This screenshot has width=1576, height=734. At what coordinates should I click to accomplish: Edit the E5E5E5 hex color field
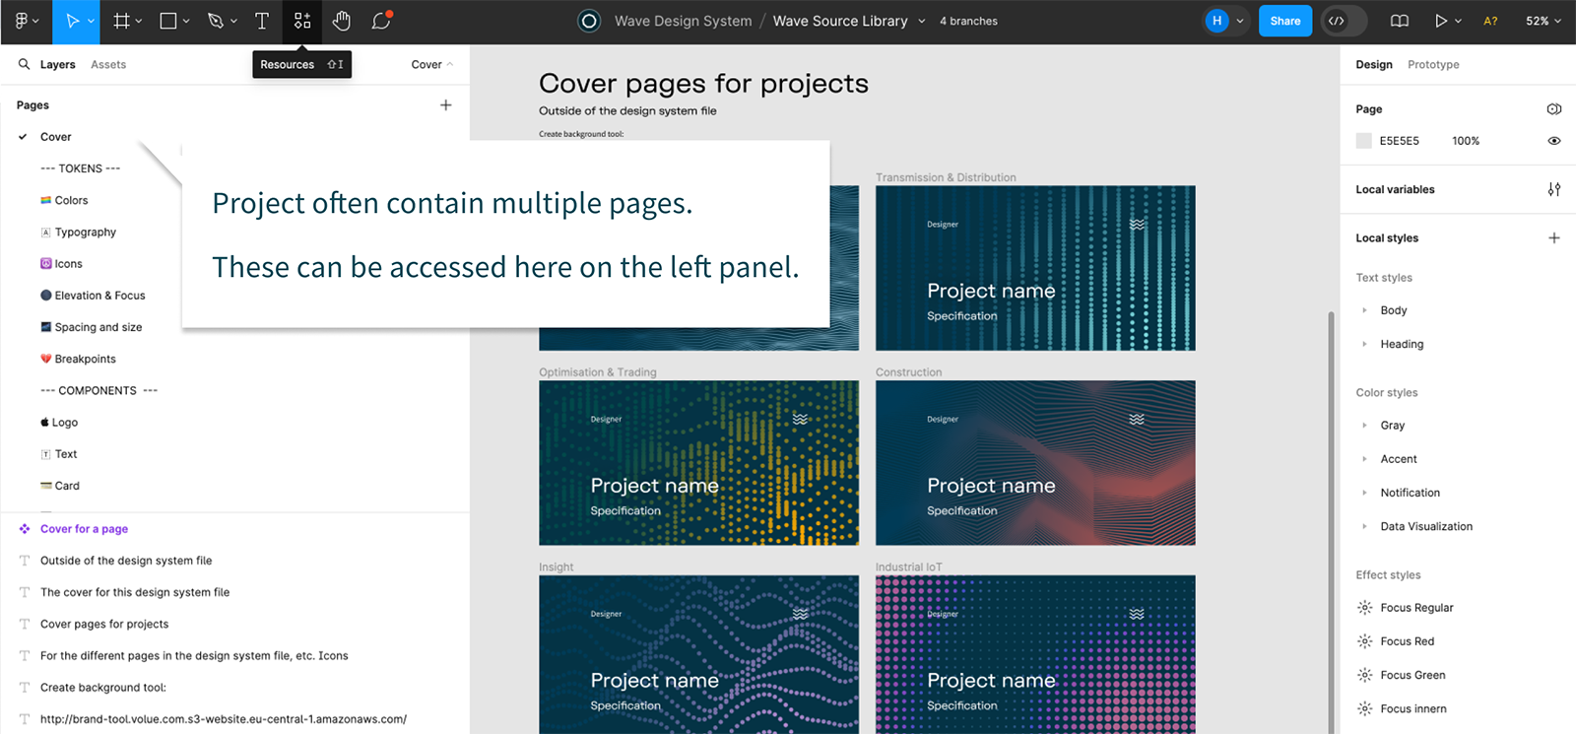tap(1399, 141)
